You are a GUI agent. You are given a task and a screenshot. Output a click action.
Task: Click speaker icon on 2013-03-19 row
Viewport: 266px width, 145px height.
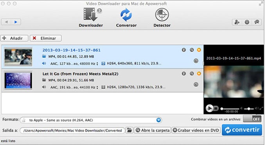44,63
